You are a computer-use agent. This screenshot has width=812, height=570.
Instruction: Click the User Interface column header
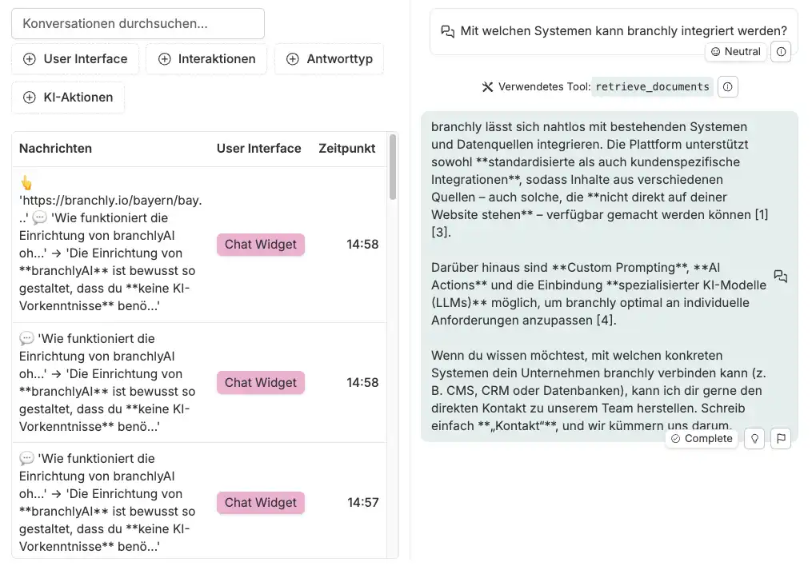click(258, 149)
